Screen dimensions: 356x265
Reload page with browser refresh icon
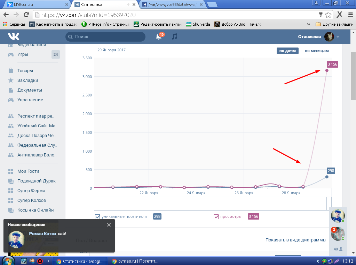point(26,15)
